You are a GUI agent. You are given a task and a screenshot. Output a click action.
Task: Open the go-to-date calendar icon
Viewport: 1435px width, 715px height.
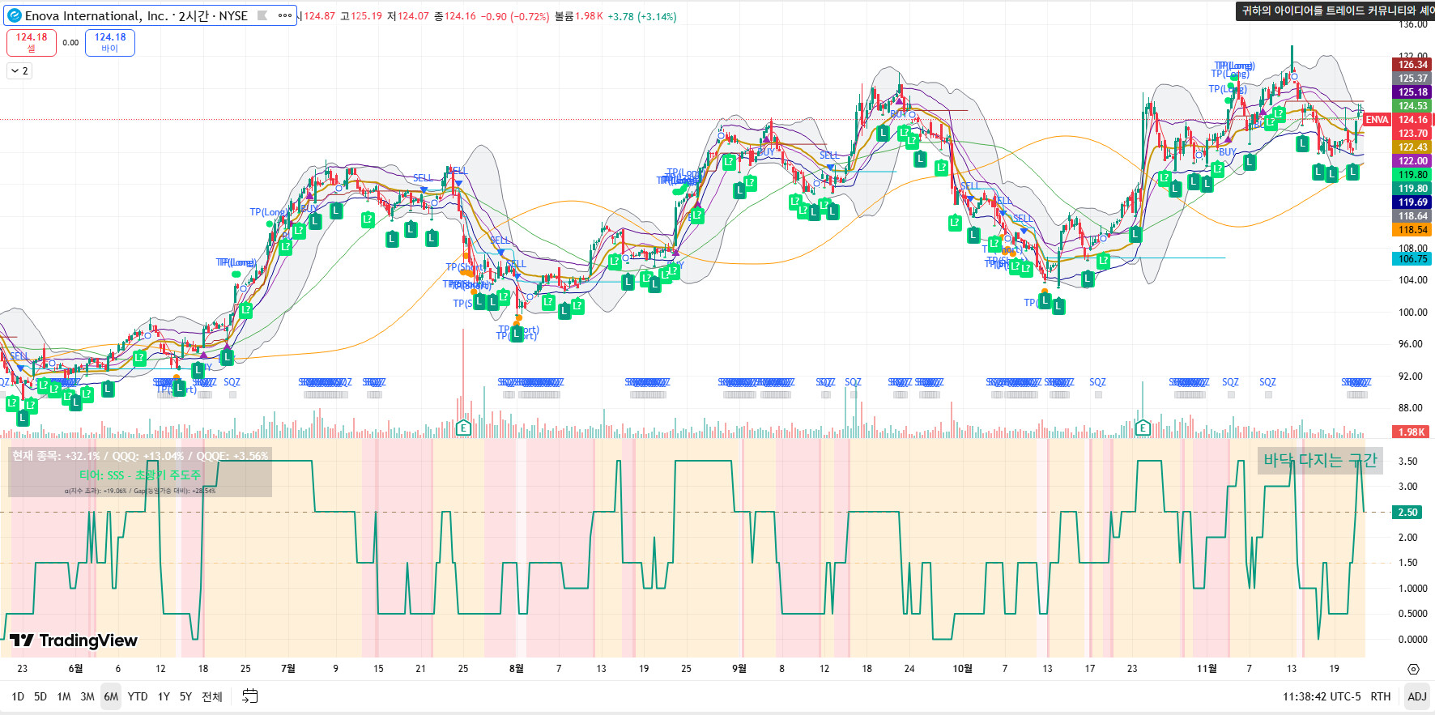click(249, 696)
